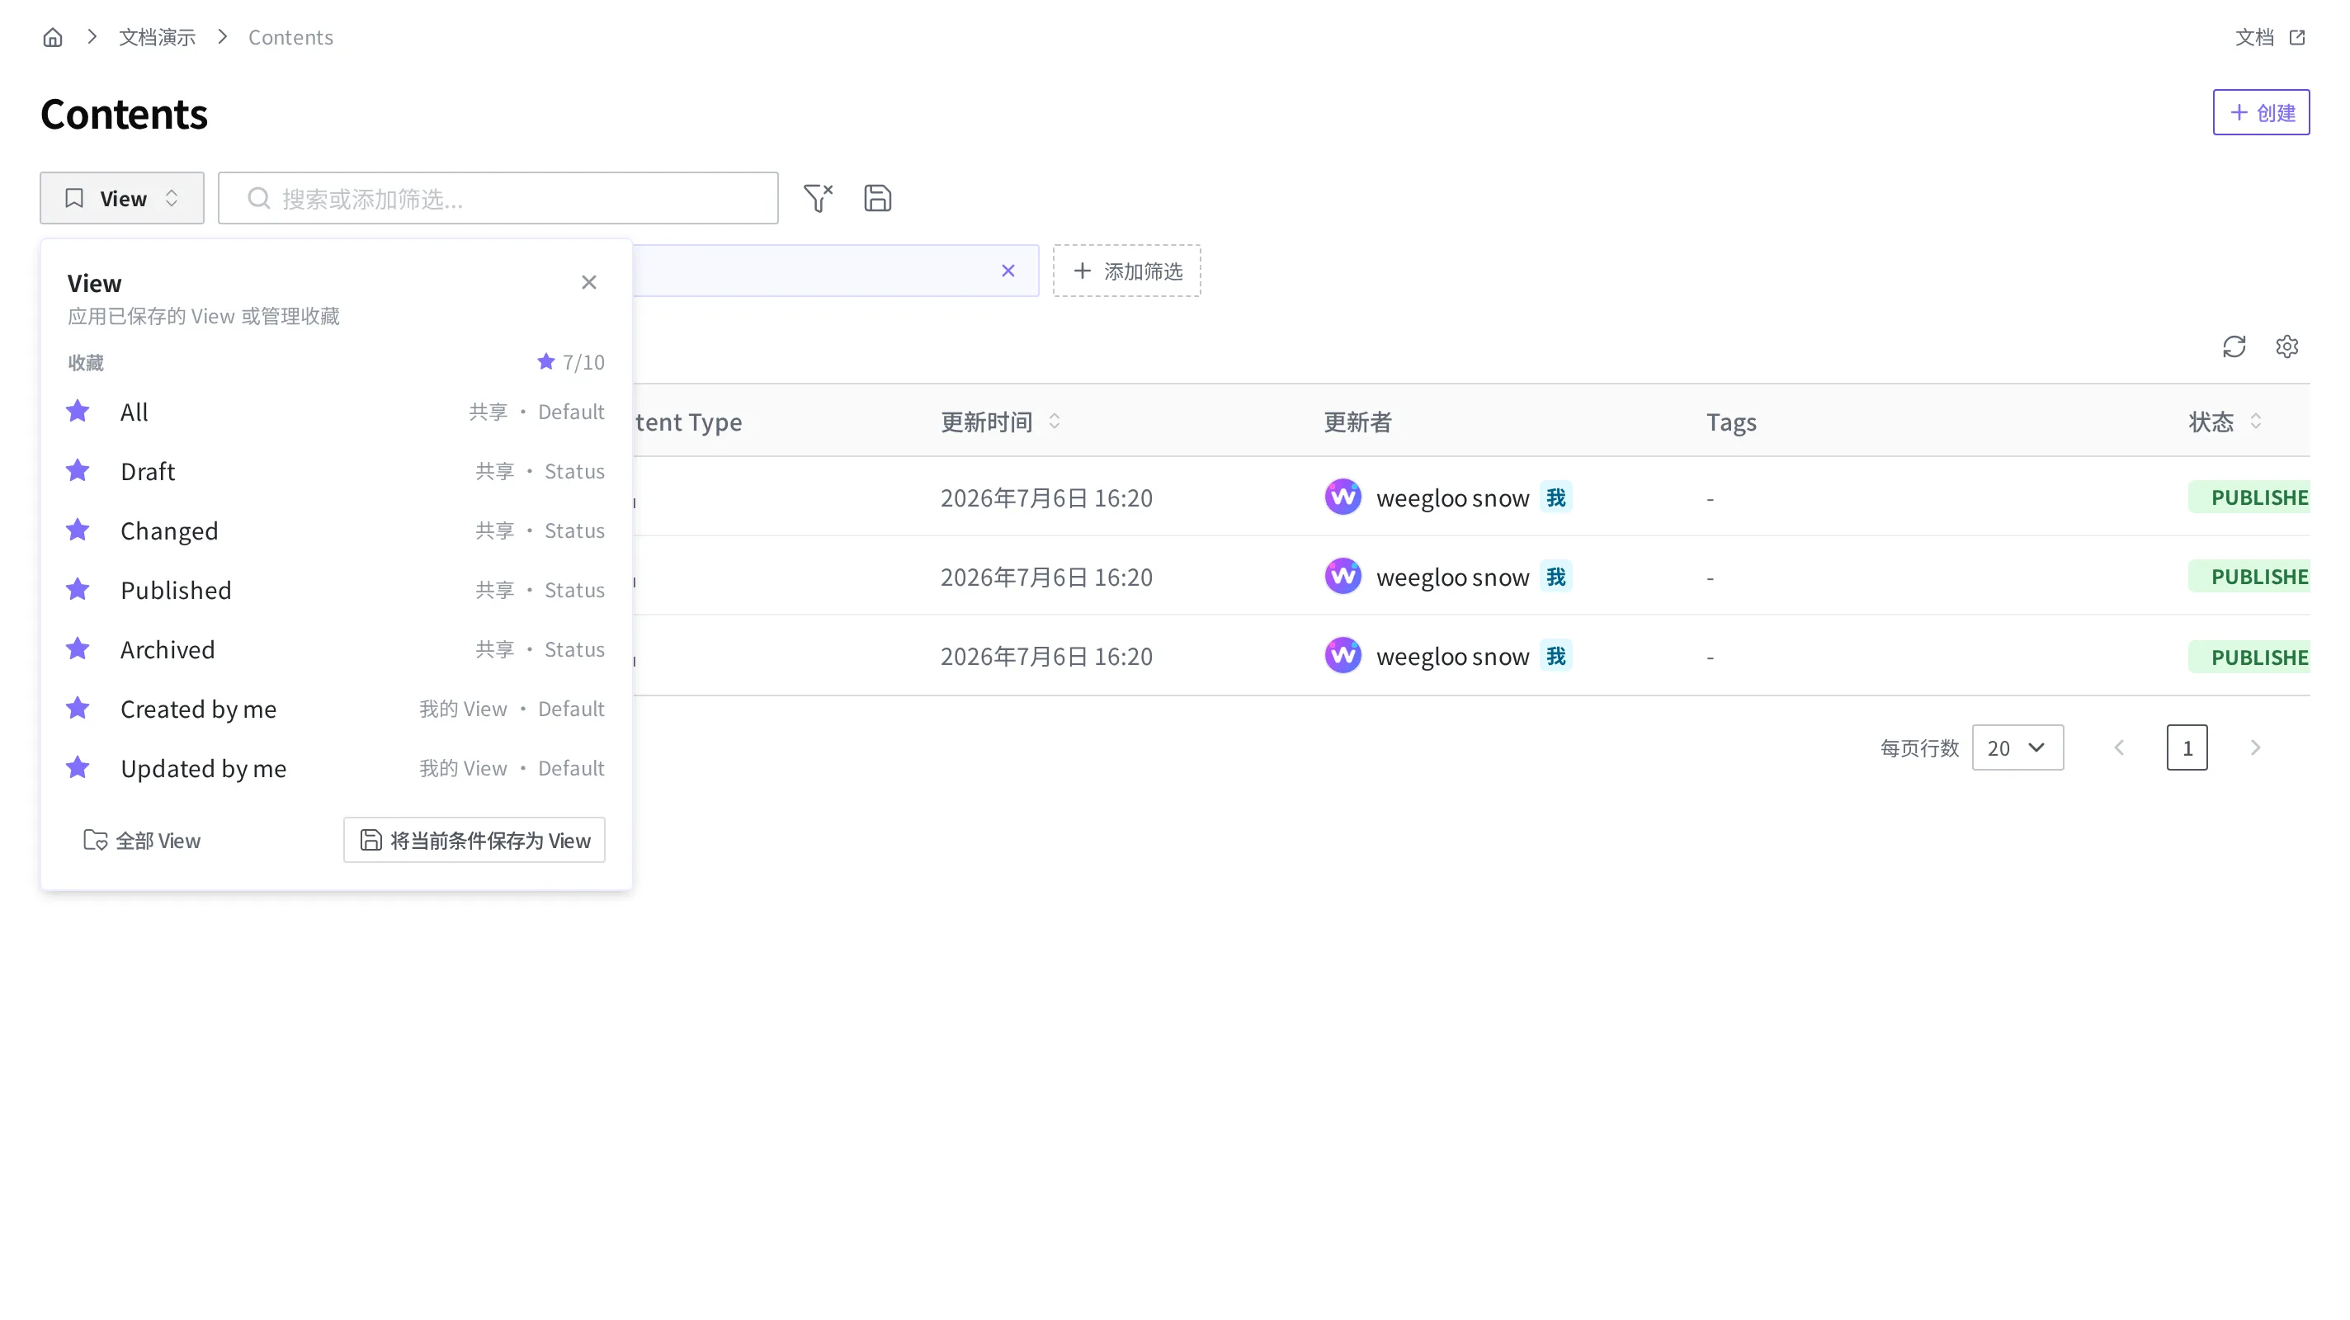Save current filters with disk icon
The width and height of the screenshot is (2350, 1320).
point(878,198)
